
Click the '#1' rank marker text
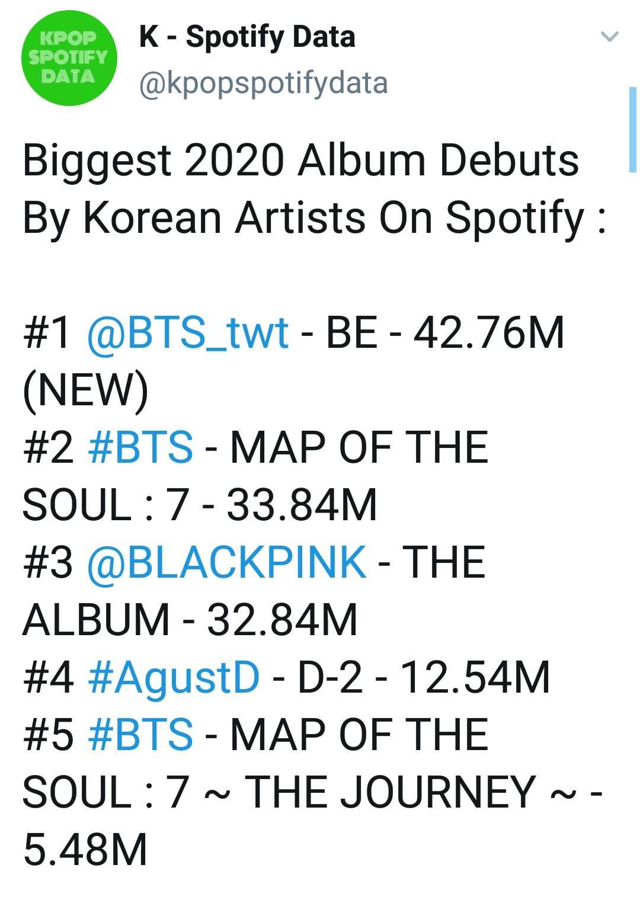[x=48, y=332]
